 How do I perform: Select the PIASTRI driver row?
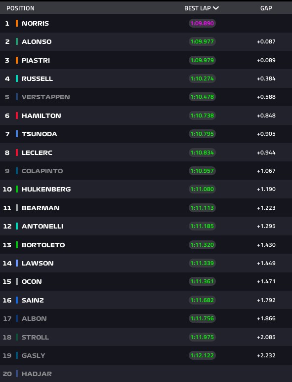tap(146, 60)
